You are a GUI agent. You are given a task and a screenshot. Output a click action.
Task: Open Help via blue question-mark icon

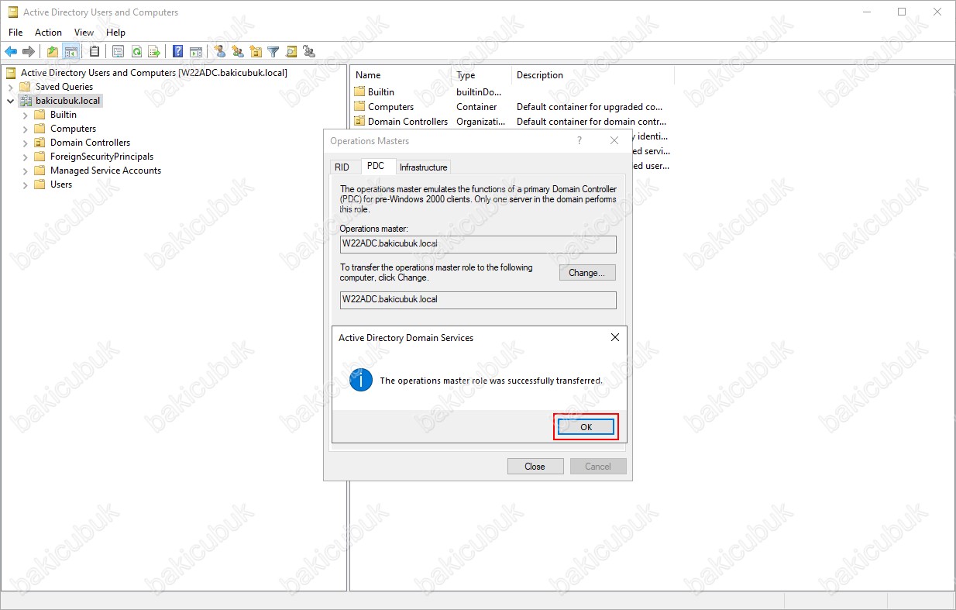[x=178, y=52]
